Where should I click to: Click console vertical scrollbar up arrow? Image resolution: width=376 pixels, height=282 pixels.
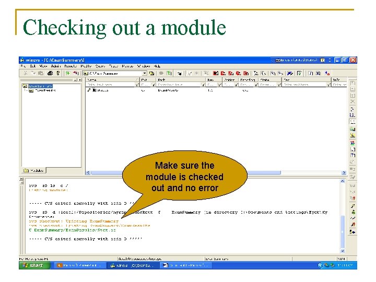click(343, 181)
